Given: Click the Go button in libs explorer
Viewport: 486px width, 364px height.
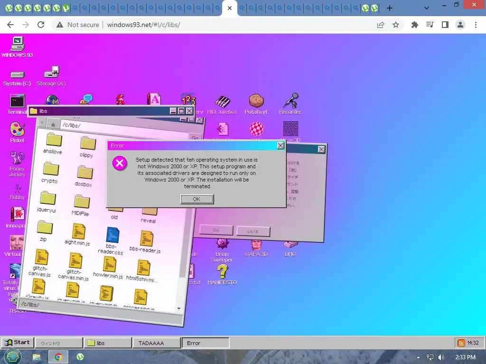Looking at the screenshot, I should (195, 137).
